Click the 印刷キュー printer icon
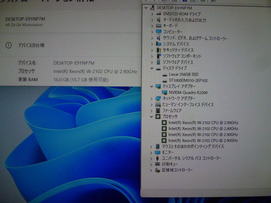The width and height of the screenshot is (271, 203). pyautogui.click(x=158, y=164)
